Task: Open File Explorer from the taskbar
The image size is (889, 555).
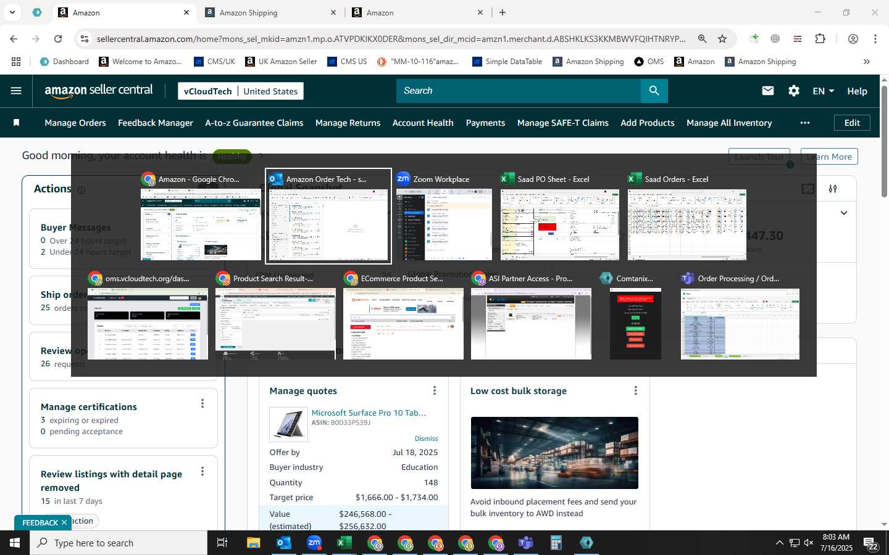Action: pos(254,543)
